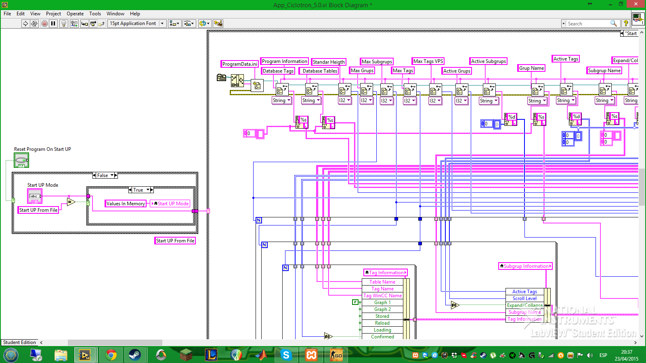The width and height of the screenshot is (646, 363).
Task: Open the Reorder tool menu
Action: pyautogui.click(x=204, y=23)
